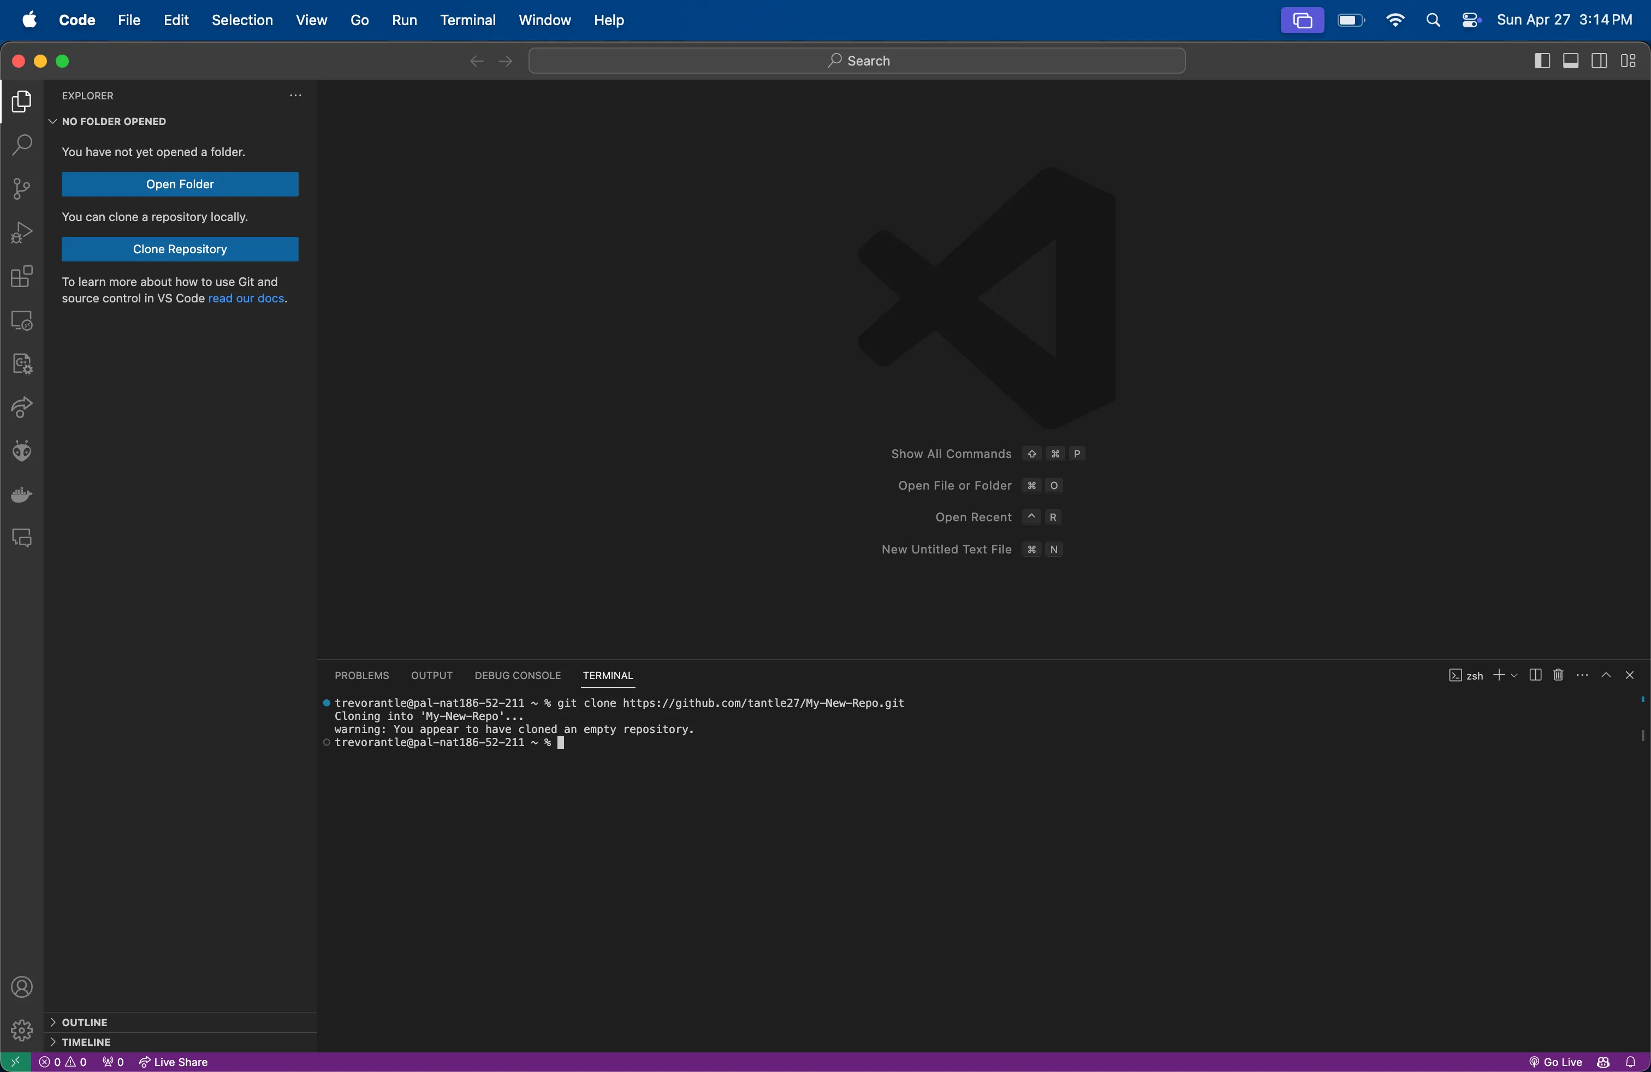Viewport: 1651px width, 1072px height.
Task: Open the chat comments icon in activity bar
Action: click(22, 538)
